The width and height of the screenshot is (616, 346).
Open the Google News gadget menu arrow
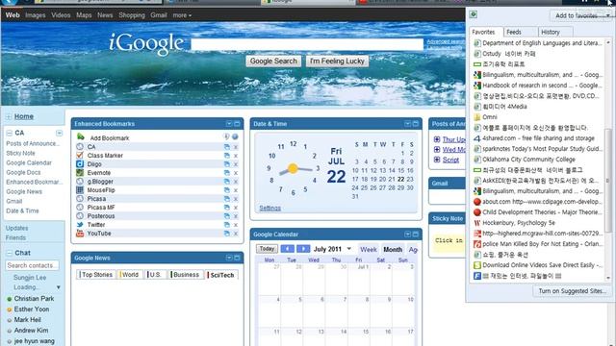229,258
